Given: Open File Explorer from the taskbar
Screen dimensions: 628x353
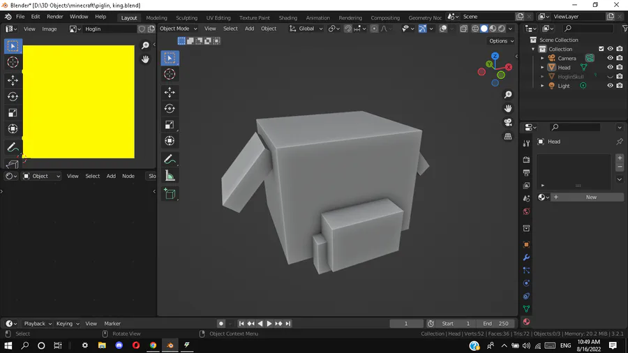Looking at the screenshot, I should pyautogui.click(x=102, y=345).
